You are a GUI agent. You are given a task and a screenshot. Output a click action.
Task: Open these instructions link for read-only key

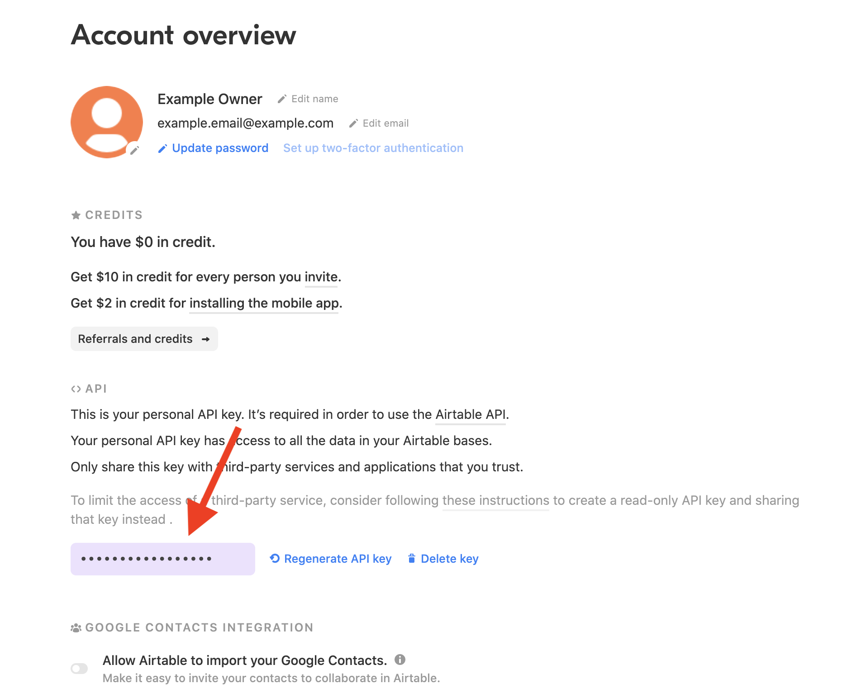tap(496, 500)
